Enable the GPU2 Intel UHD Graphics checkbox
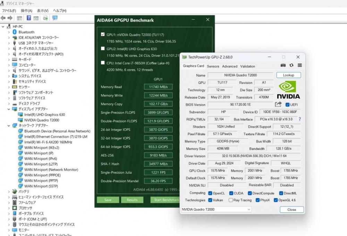Image resolution: width=347 pixels, height=236 pixels. tap(103, 49)
